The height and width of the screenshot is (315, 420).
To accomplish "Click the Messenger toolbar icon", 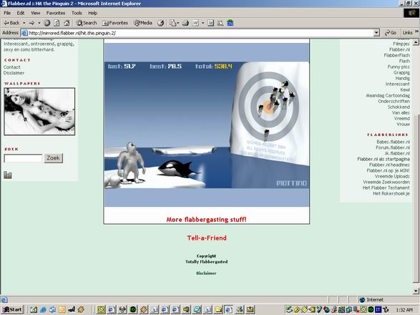I will click(x=220, y=23).
